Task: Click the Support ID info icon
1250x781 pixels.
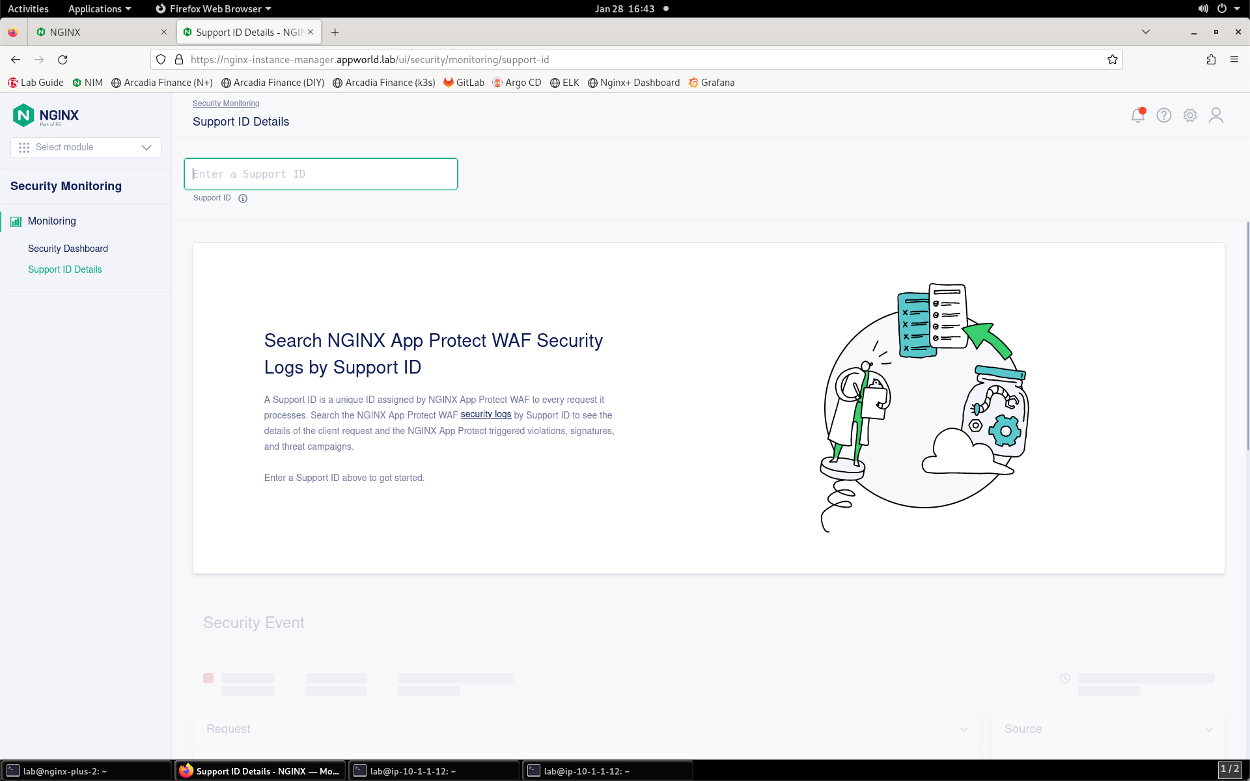Action: [x=243, y=199]
